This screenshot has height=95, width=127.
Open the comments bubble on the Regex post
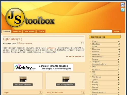(41, 92)
